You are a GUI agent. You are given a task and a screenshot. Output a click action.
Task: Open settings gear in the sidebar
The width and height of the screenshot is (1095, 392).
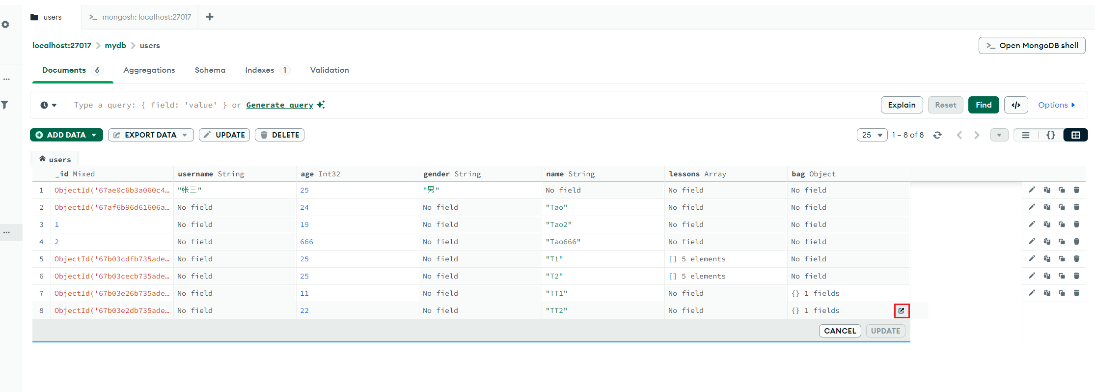[5, 25]
